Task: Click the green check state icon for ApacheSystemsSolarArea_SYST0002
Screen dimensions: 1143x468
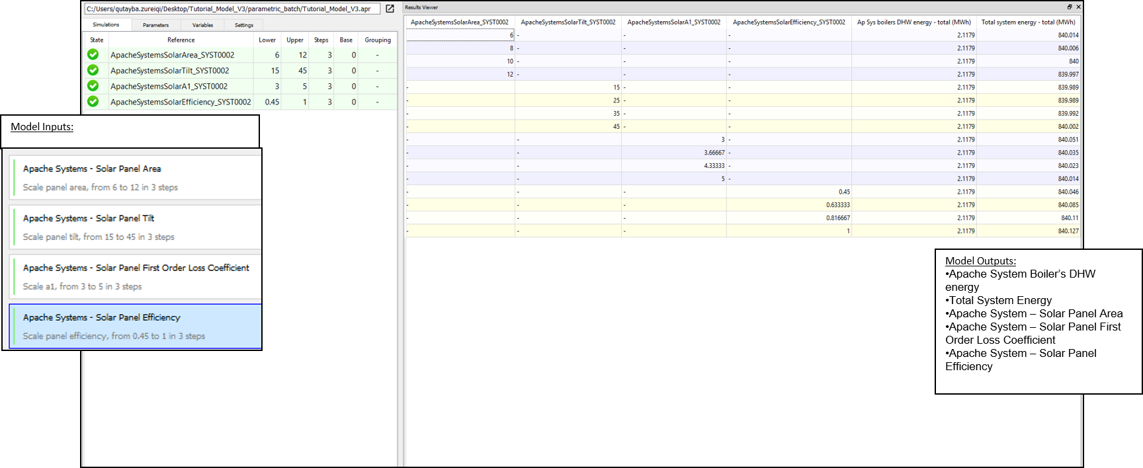Action: click(x=93, y=55)
